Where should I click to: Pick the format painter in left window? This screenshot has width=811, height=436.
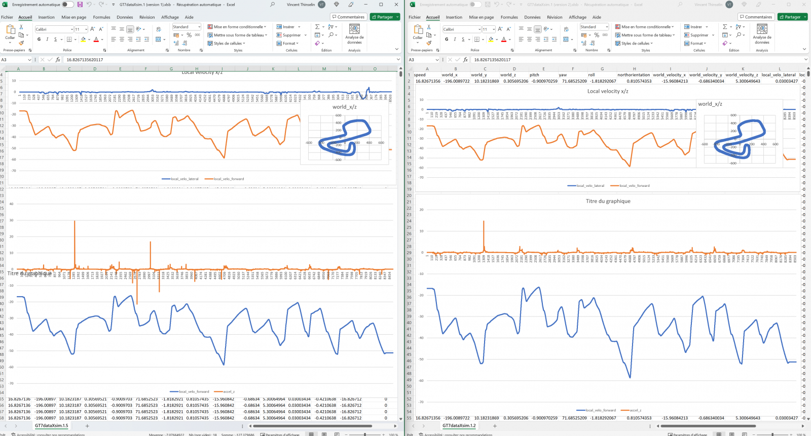pos(21,43)
